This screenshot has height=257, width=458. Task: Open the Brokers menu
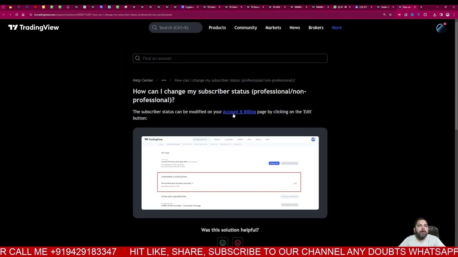pos(316,27)
